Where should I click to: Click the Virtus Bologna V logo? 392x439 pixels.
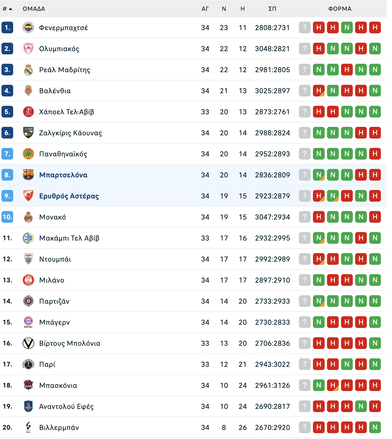pyautogui.click(x=28, y=343)
